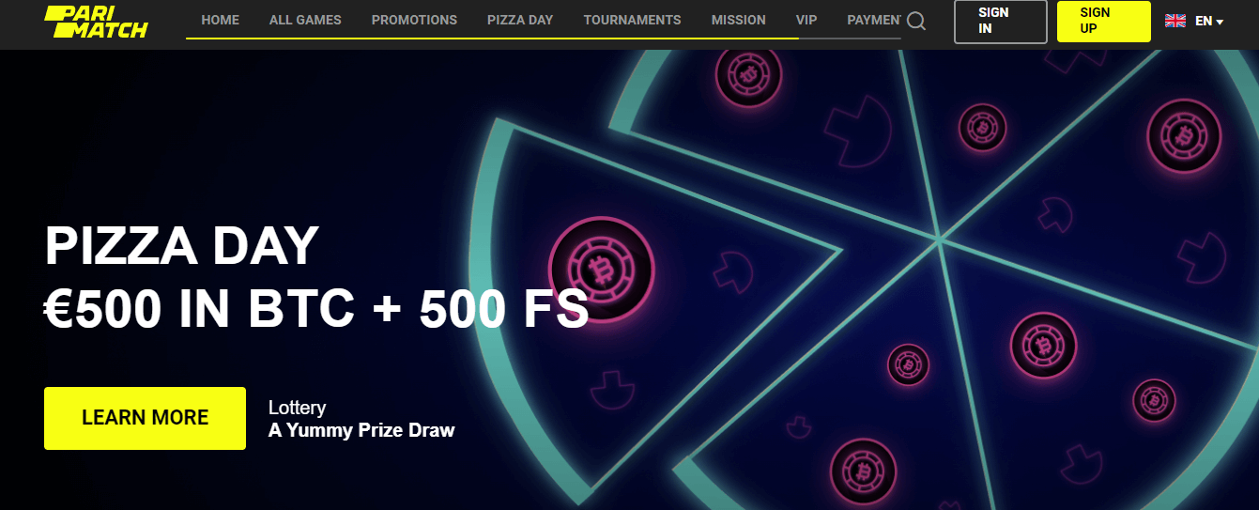Open search with the magnifier icon
The height and width of the screenshot is (510, 1259).
(916, 21)
